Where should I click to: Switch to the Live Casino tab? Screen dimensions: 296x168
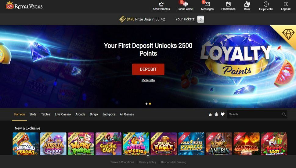pyautogui.click(x=63, y=114)
